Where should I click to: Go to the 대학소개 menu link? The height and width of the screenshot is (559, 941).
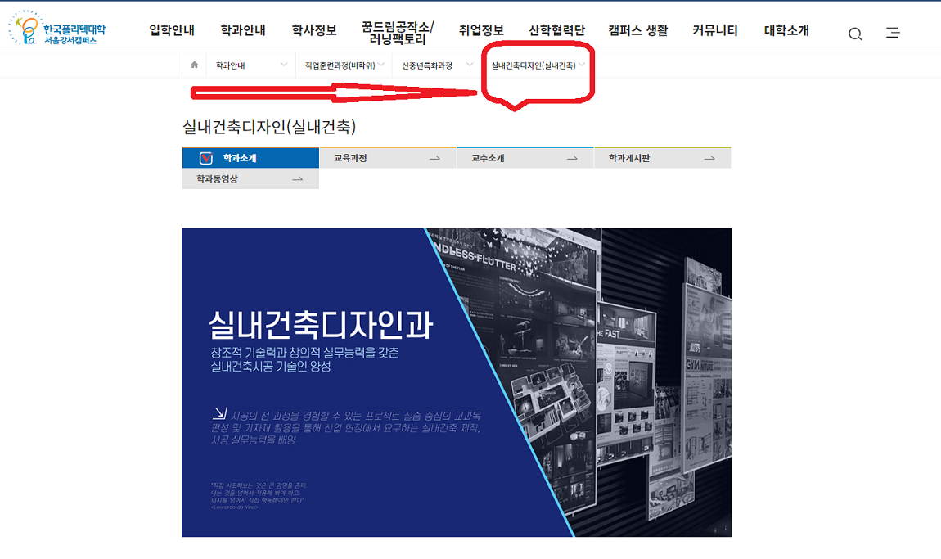pos(786,30)
